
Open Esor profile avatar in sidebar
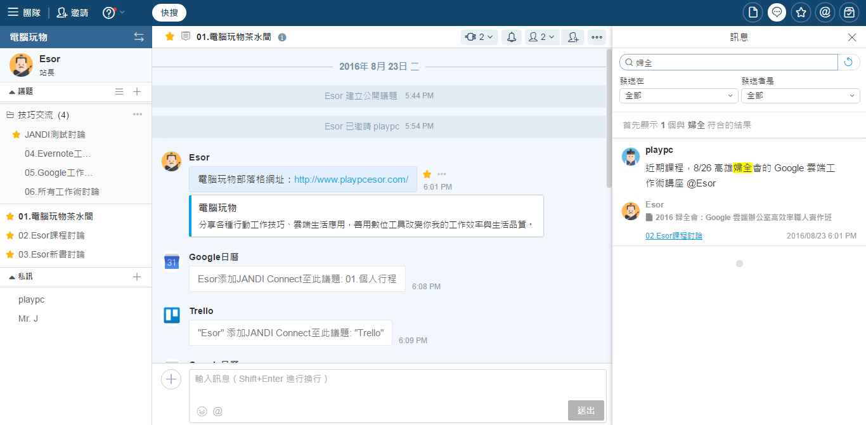(22, 65)
